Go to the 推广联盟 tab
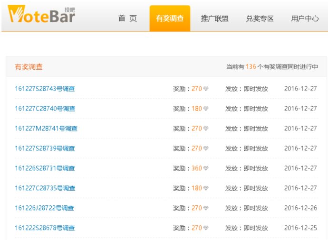Viewport: 328px width, 240px height. pos(214,18)
